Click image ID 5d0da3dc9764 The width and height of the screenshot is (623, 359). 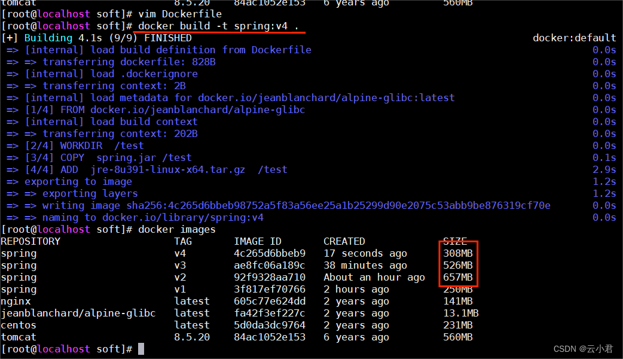coord(270,325)
